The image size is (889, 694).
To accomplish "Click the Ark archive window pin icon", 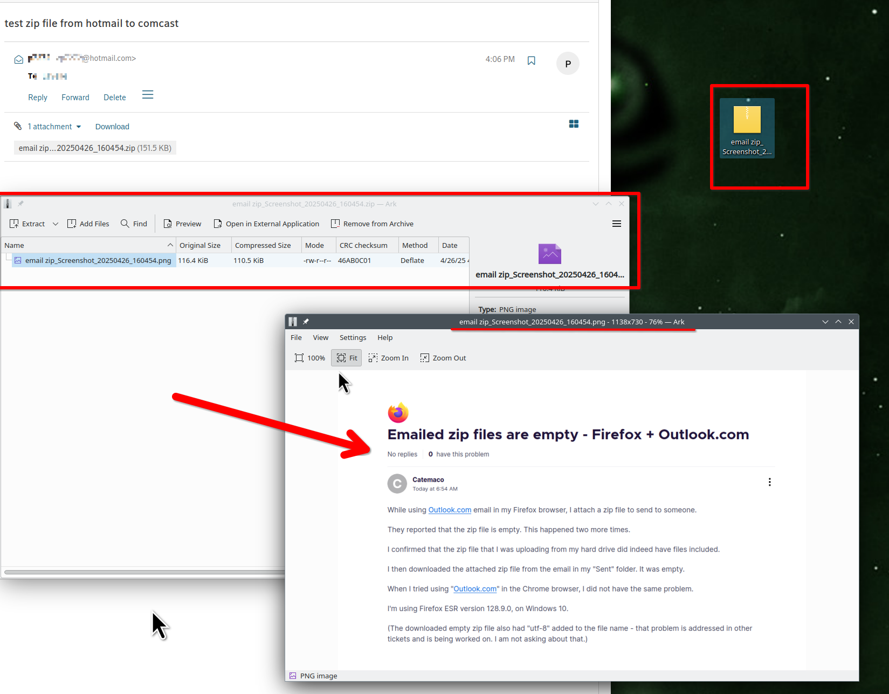I will pyautogui.click(x=20, y=204).
